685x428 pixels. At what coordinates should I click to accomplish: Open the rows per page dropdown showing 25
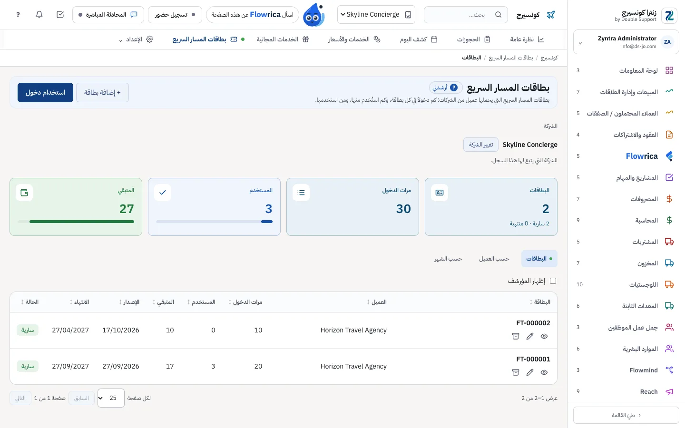click(x=111, y=398)
